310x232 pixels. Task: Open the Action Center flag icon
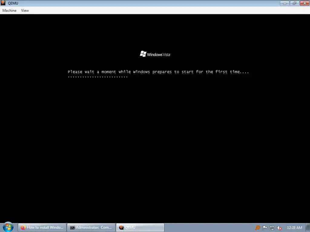pyautogui.click(x=265, y=228)
